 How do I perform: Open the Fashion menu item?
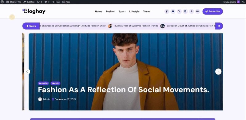click(x=110, y=11)
